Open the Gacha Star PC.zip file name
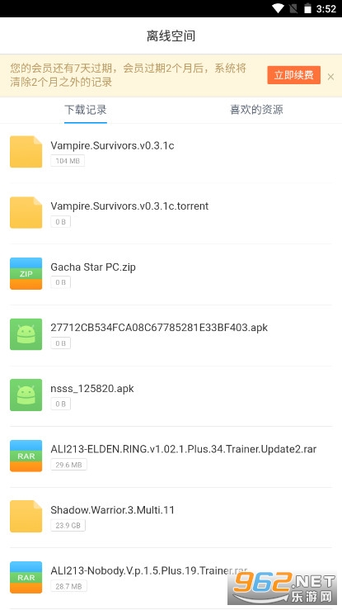The image size is (342, 610). tap(93, 267)
